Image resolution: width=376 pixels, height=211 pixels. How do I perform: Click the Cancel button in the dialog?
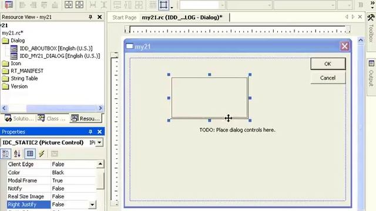[x=328, y=78]
